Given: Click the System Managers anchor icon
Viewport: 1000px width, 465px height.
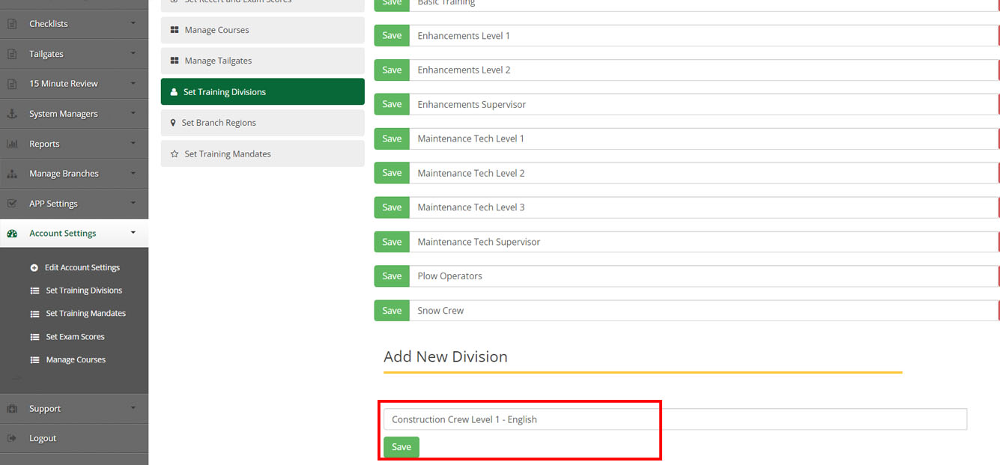Looking at the screenshot, I should (x=12, y=114).
